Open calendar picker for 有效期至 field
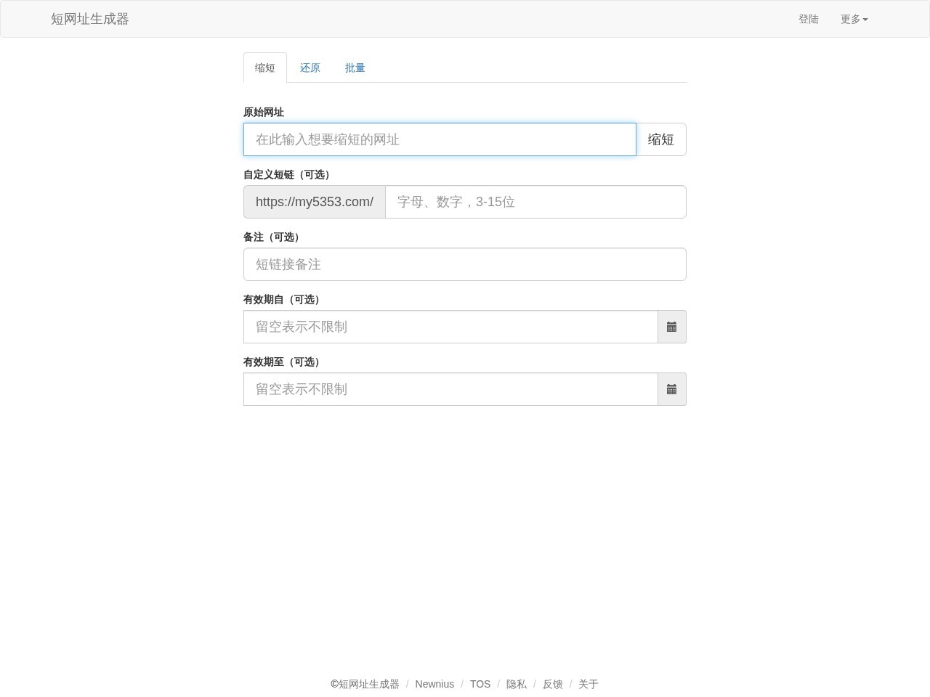This screenshot has width=930, height=697. point(672,389)
